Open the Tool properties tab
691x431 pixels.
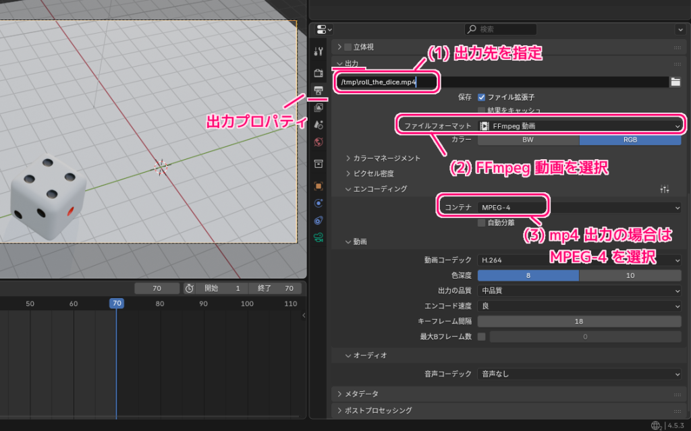[319, 51]
